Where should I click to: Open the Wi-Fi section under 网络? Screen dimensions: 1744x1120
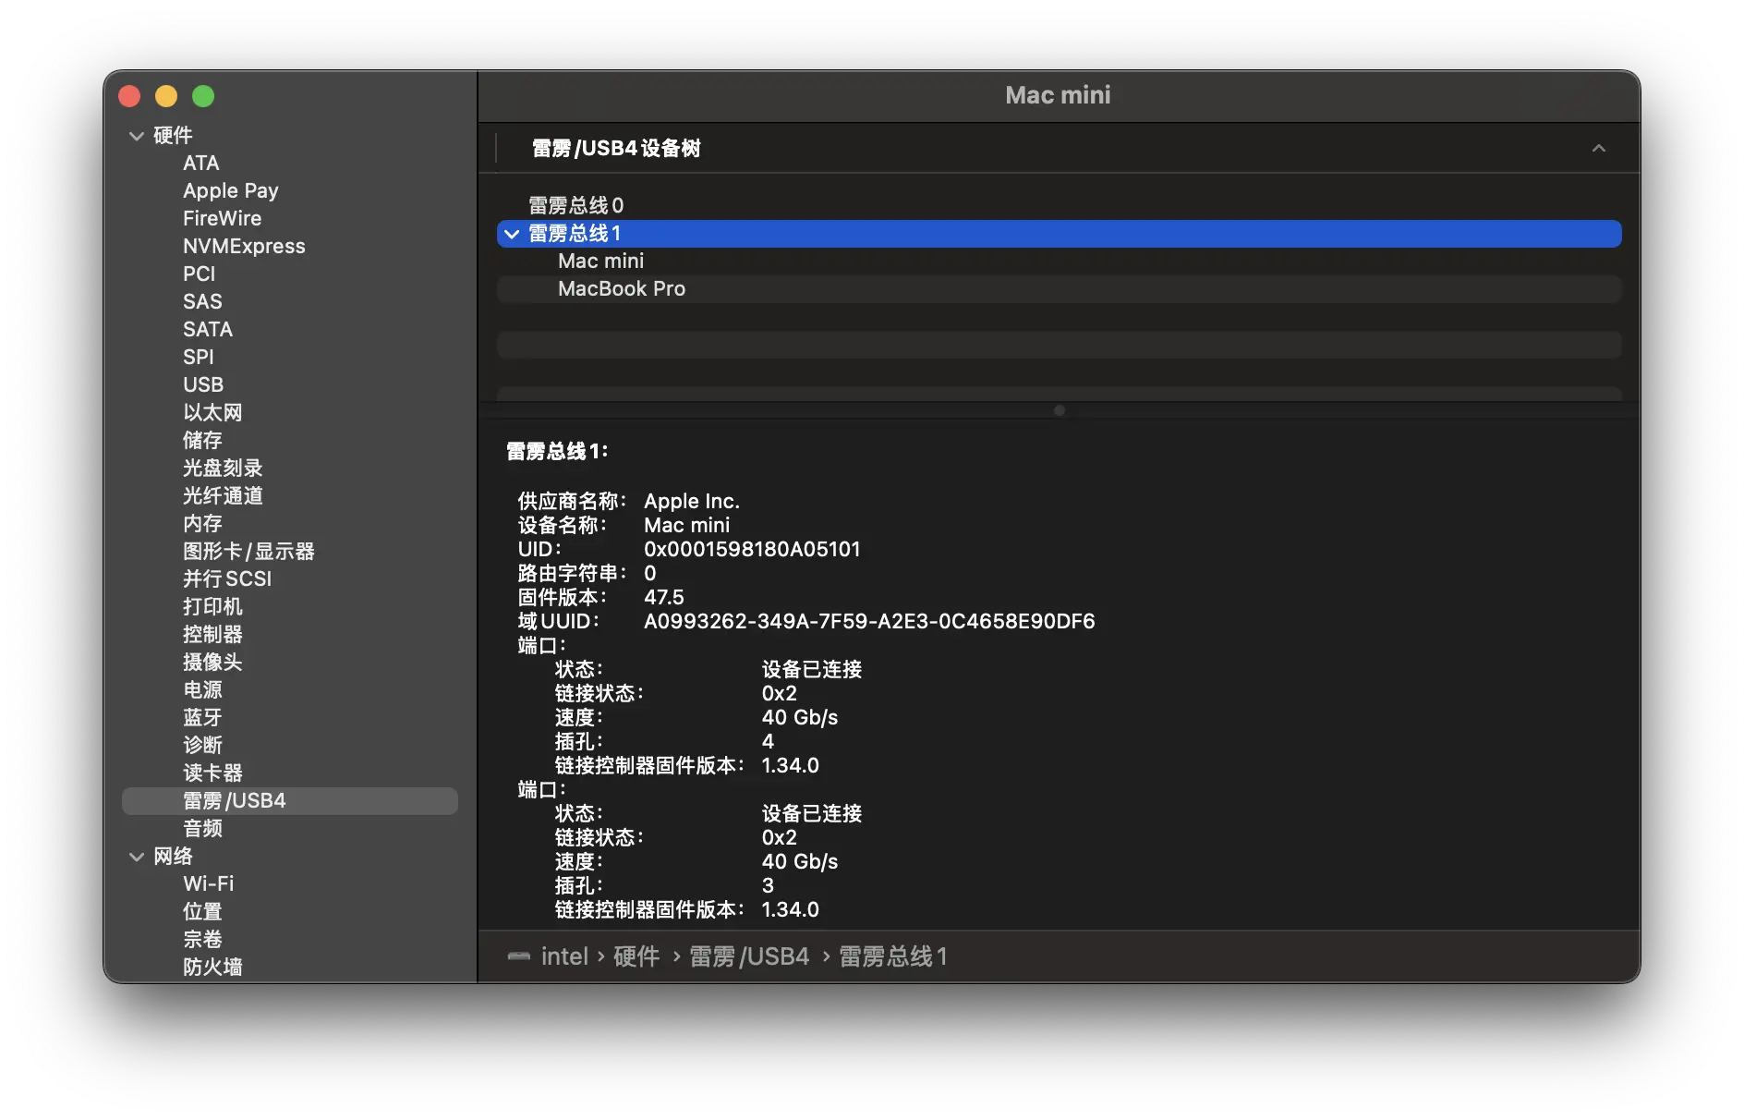click(208, 883)
